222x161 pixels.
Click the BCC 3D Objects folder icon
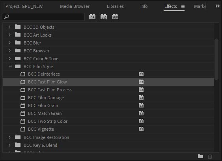click(18, 27)
